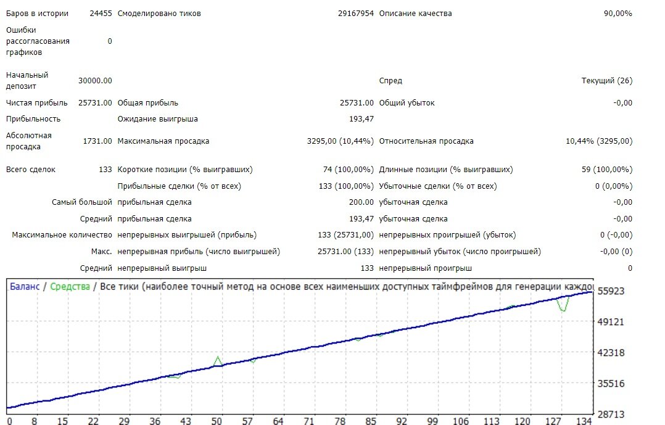Click the loss trades value 0 (0,00%)

tap(614, 186)
